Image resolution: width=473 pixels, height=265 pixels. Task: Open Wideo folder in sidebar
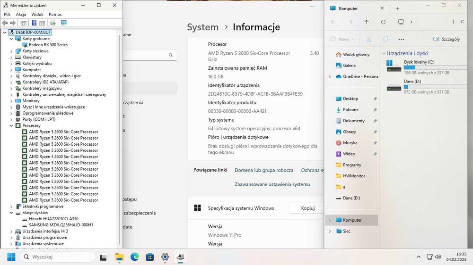[349, 154]
